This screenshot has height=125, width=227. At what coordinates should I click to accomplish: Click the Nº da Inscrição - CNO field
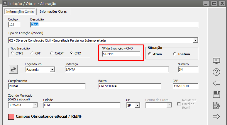tap(121, 54)
